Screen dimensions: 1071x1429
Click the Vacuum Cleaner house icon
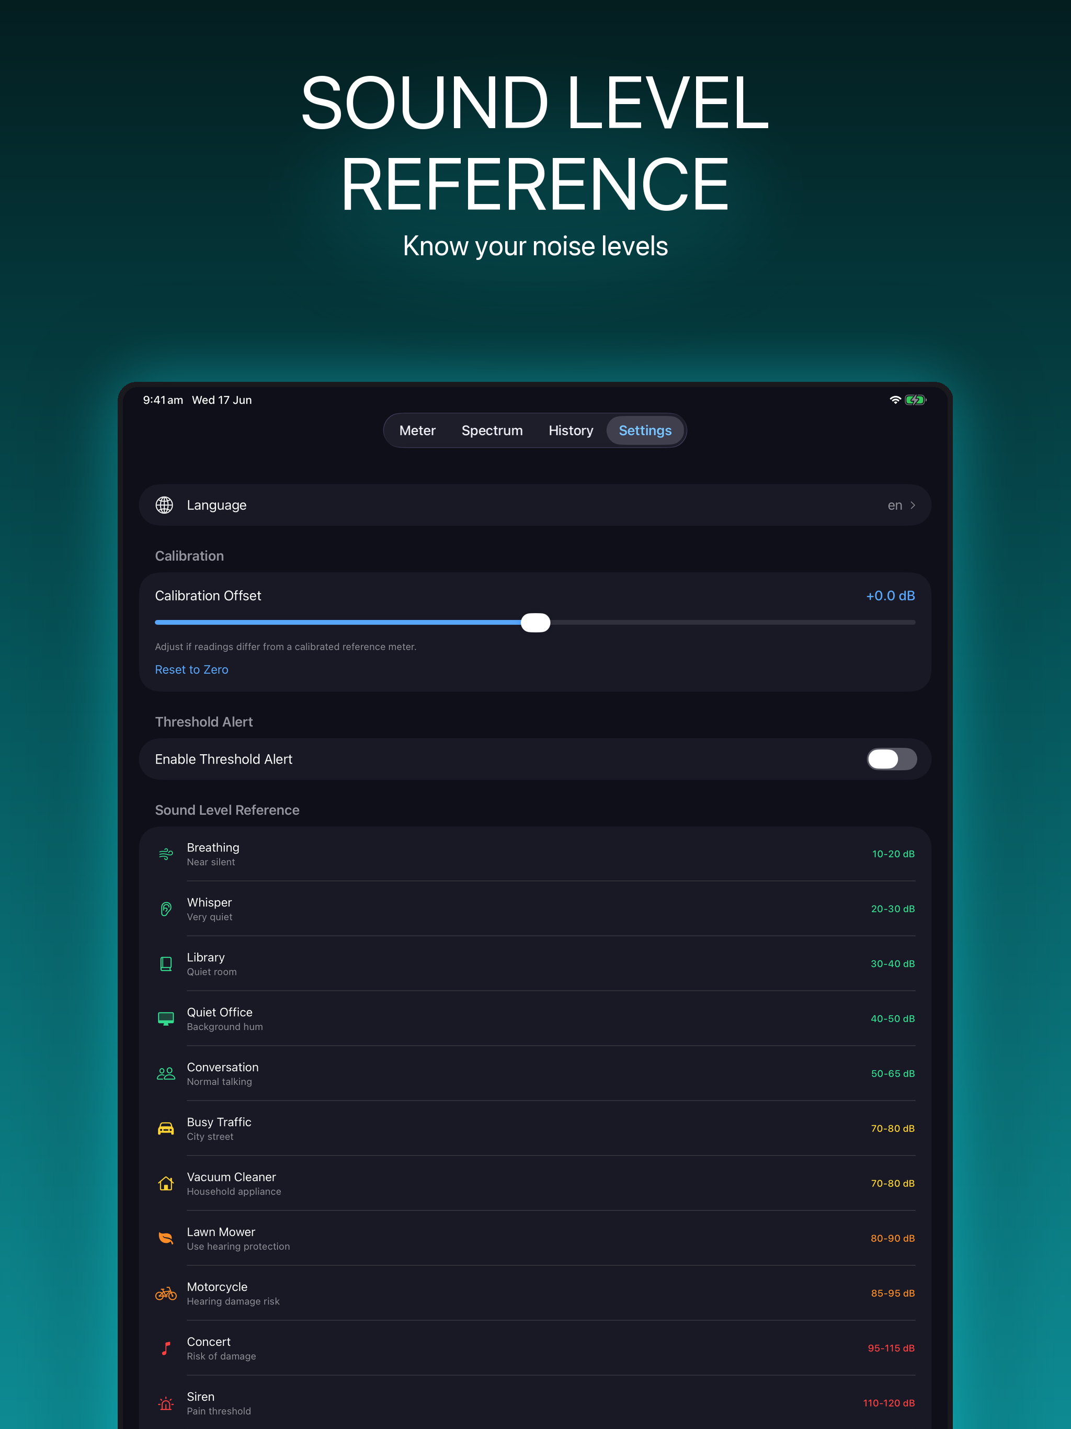(166, 1184)
